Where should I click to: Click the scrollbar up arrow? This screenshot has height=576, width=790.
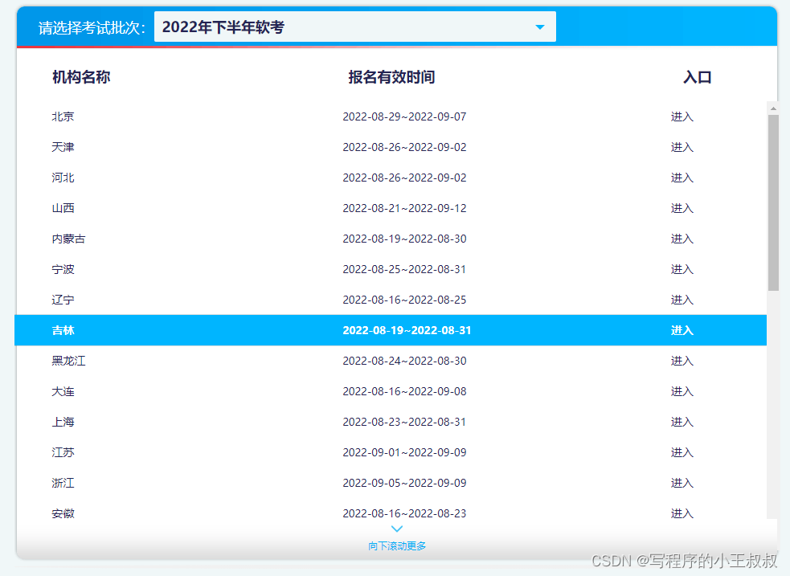tap(773, 108)
